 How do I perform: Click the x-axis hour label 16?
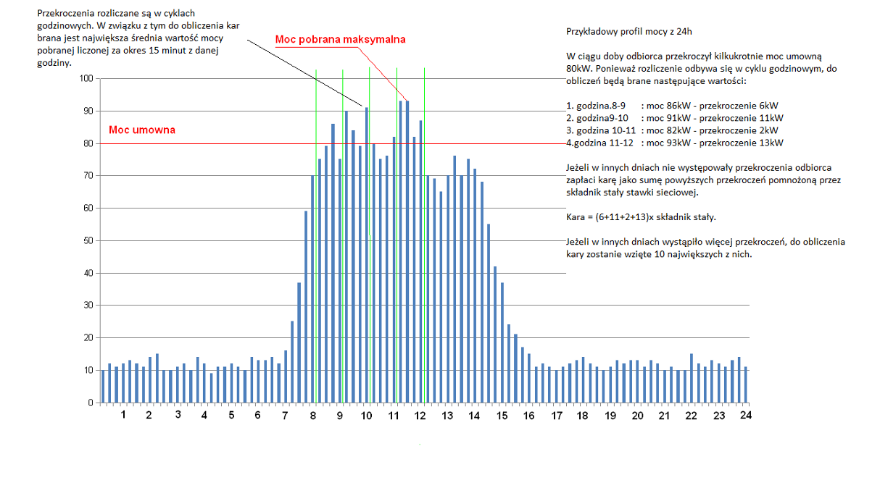[529, 416]
